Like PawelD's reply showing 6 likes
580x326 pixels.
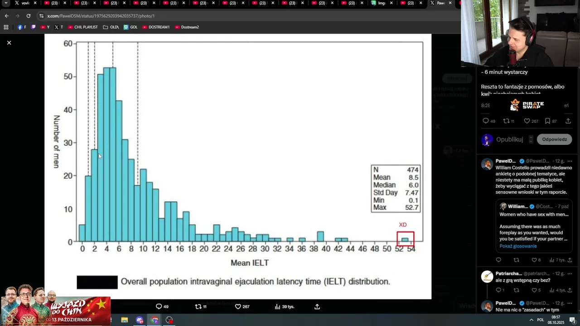(x=536, y=260)
